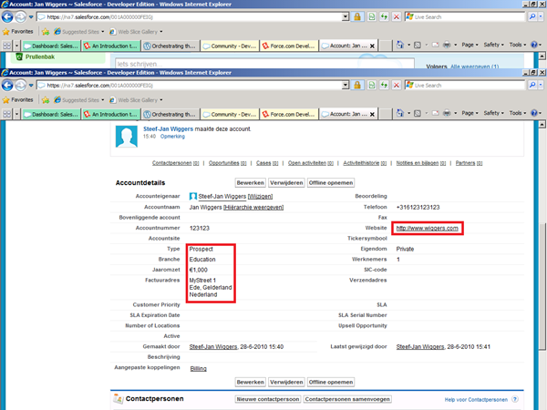The width and height of the screenshot is (547, 410).
Task: Click the Opmerking comment link
Action: click(172, 137)
